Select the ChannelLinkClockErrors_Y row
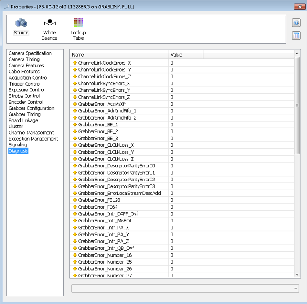Screen dimensions: 307x304 click(182, 70)
